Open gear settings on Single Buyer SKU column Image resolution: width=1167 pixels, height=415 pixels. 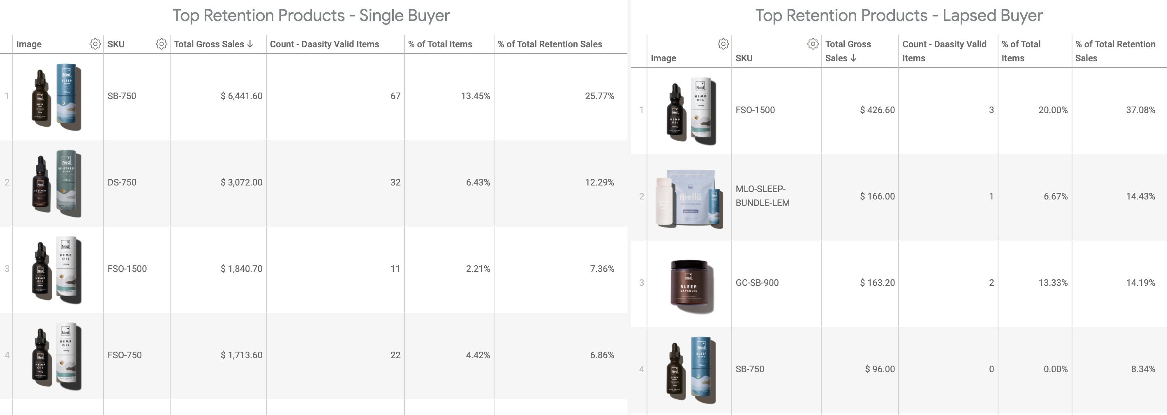(x=162, y=44)
